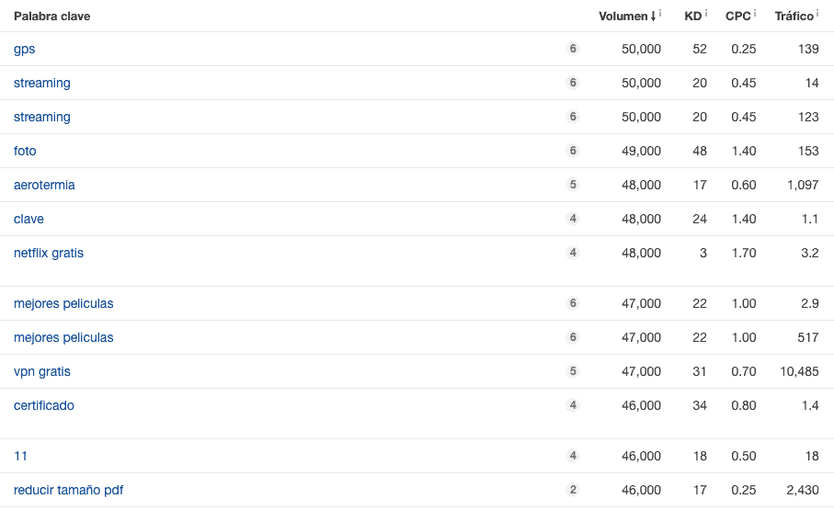Click the info icon beside KD header
The height and width of the screenshot is (510, 834).
coord(706,13)
